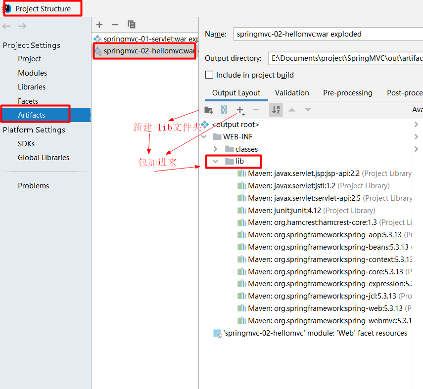Add a new artifact with plus icon
423x389 pixels.
pyautogui.click(x=99, y=25)
